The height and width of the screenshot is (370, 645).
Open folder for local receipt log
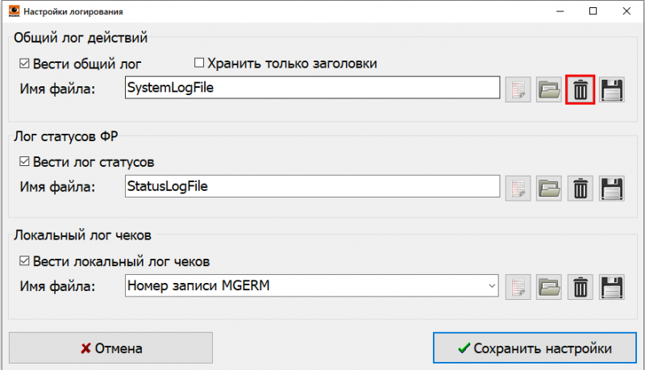549,287
